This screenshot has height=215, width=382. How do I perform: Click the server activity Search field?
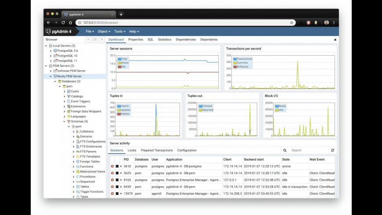pyautogui.click(x=308, y=150)
